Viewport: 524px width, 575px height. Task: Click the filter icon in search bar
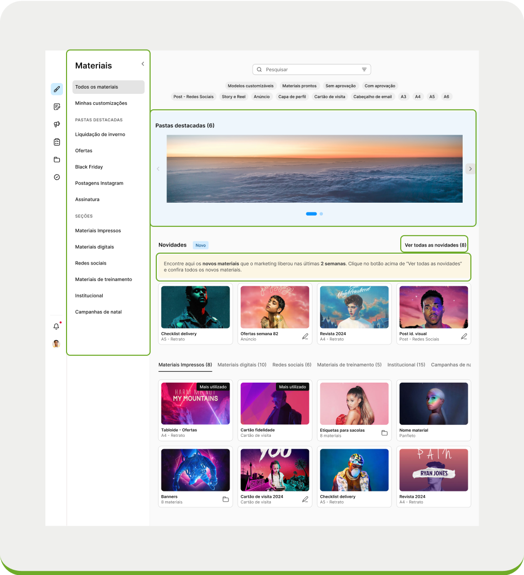point(364,70)
